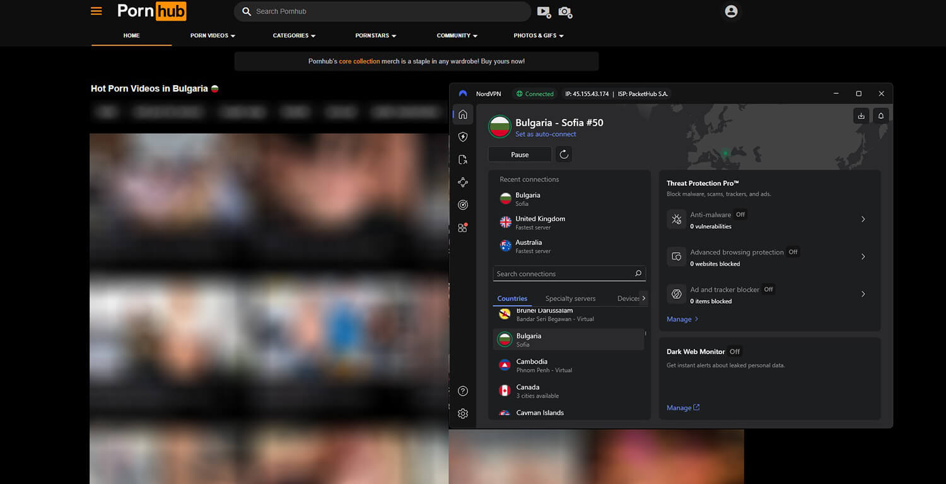Expand the Devices tab chevron in NordVPN

pos(643,298)
